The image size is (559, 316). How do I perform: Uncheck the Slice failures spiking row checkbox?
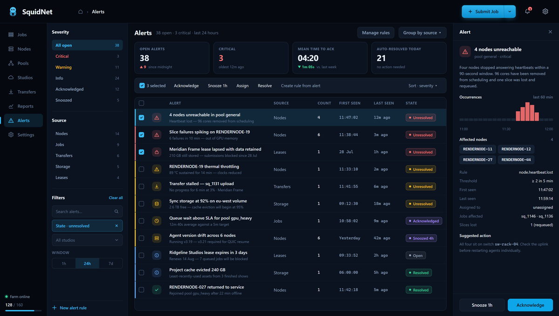[x=142, y=135]
